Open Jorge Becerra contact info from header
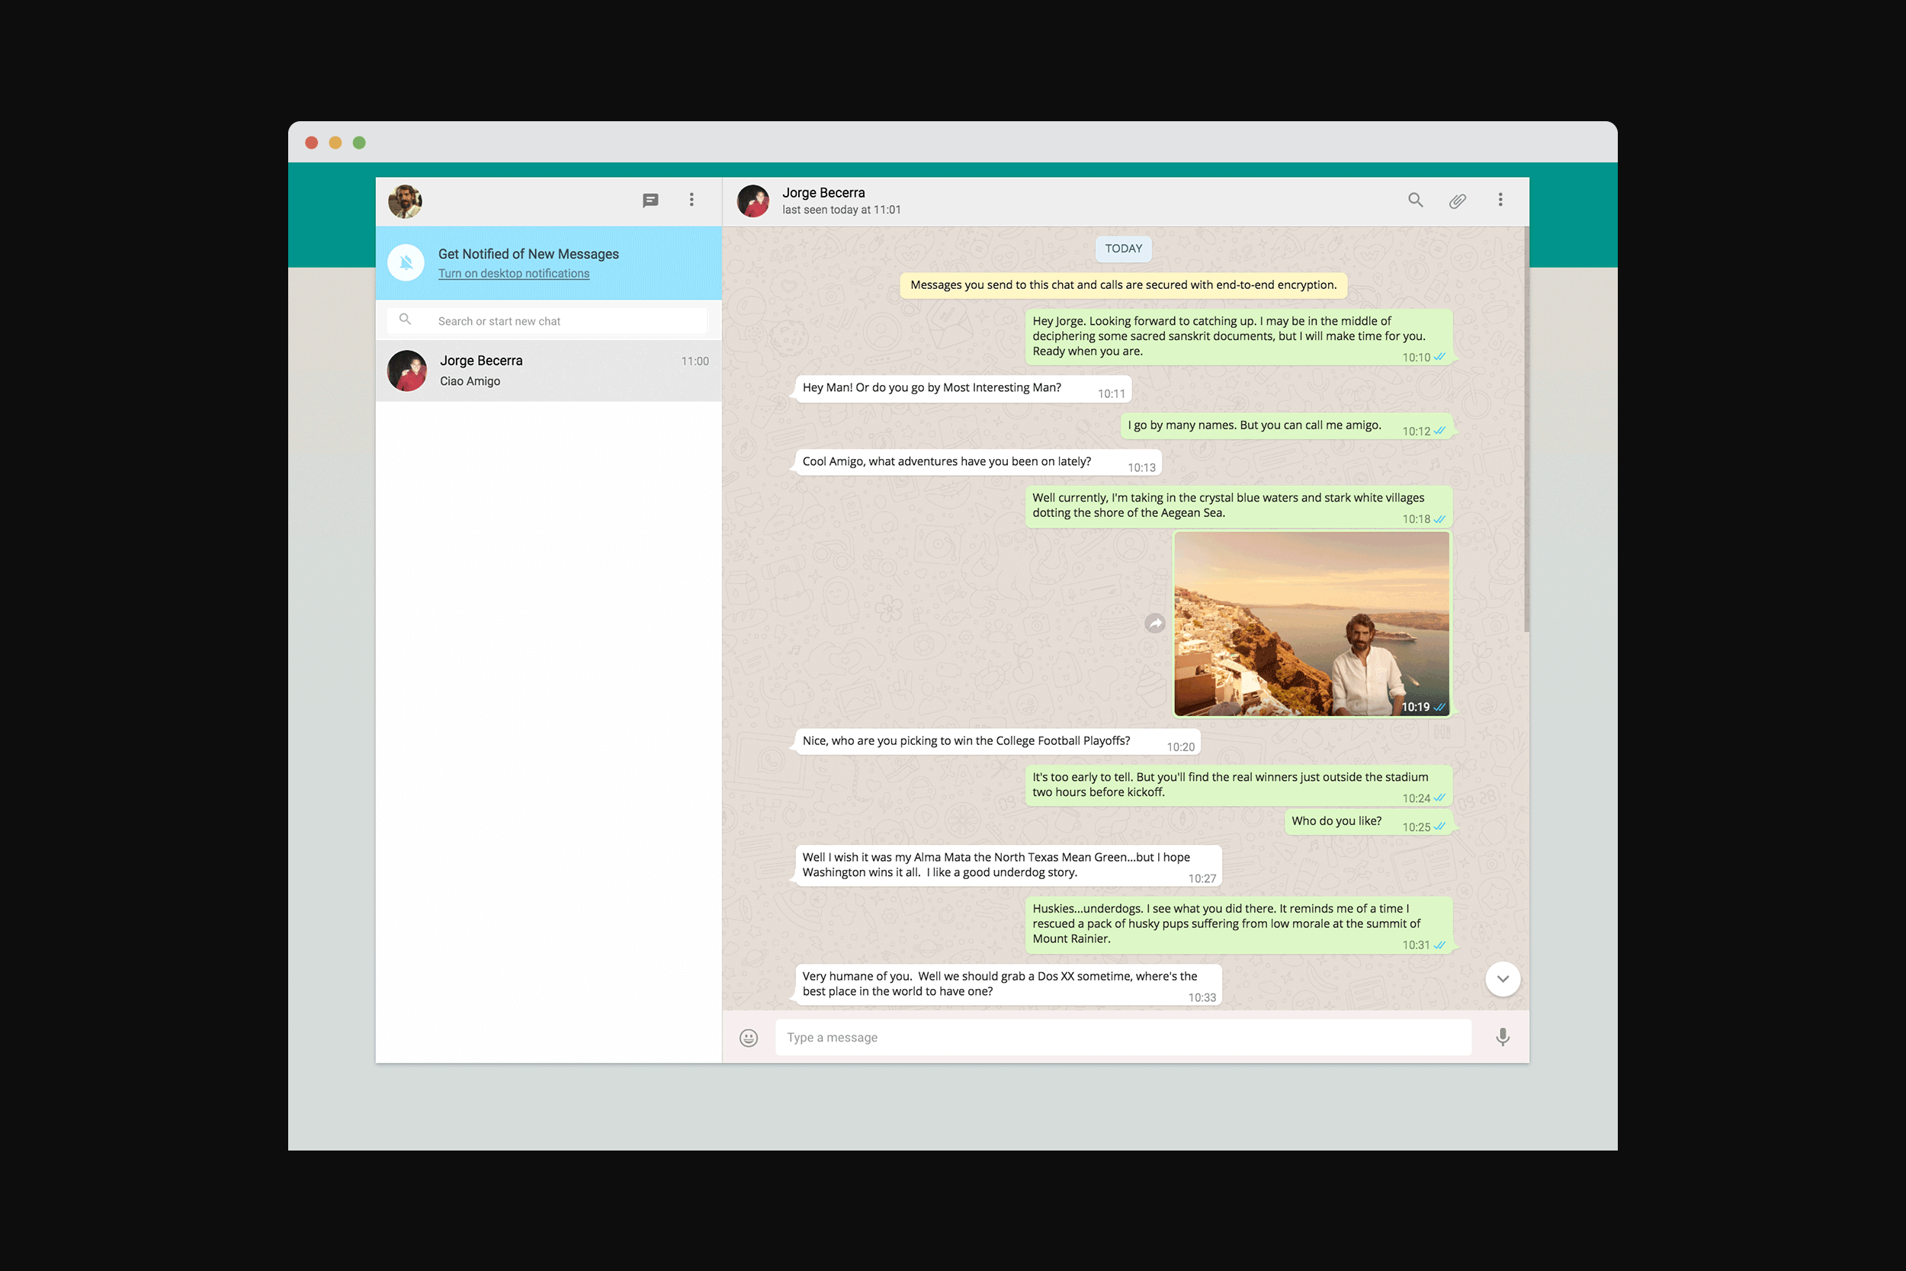The image size is (1906, 1271). [823, 193]
